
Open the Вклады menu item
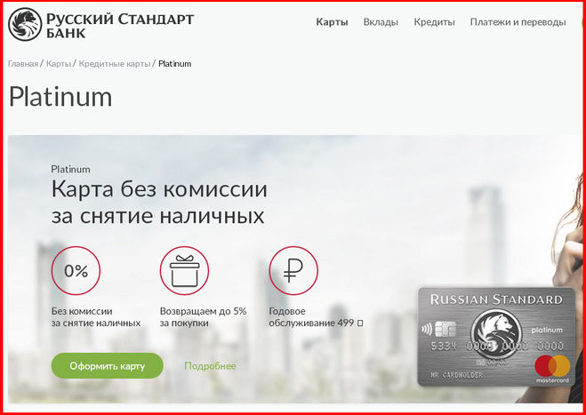click(x=381, y=22)
